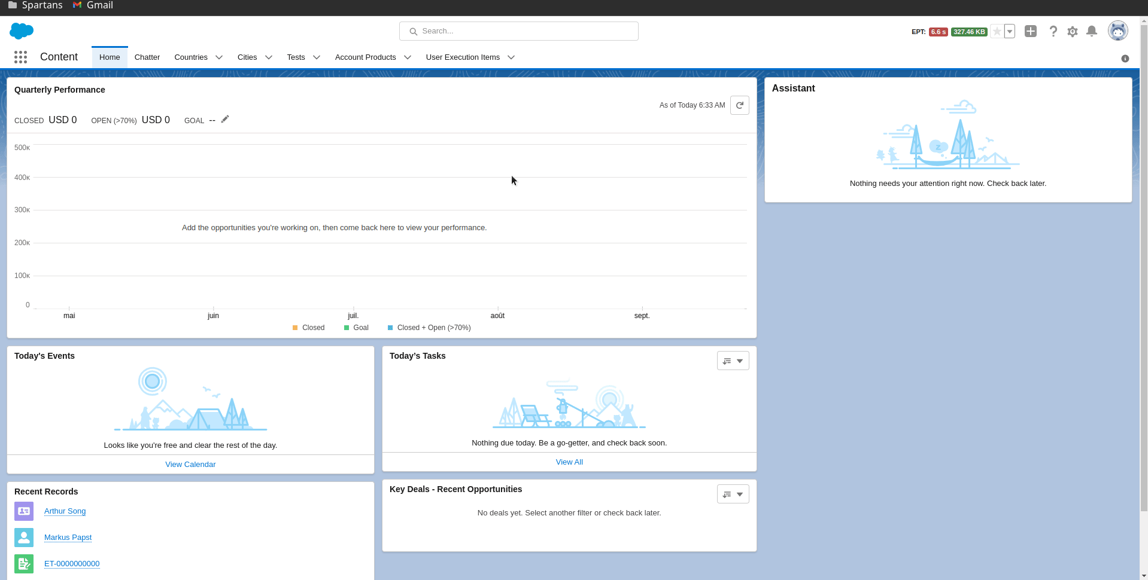Click the View Calendar link
The image size is (1148, 580).
click(x=190, y=465)
